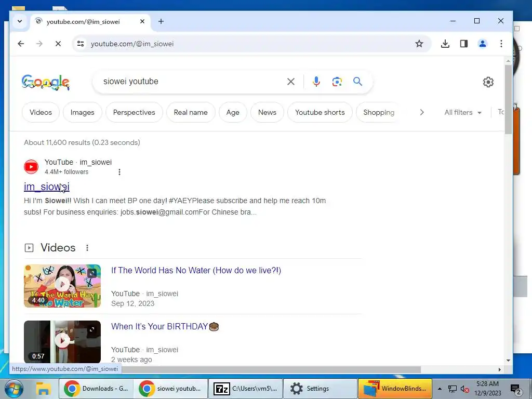The image size is (532, 399).
Task: Open Google quick settings gear
Action: pos(488,82)
